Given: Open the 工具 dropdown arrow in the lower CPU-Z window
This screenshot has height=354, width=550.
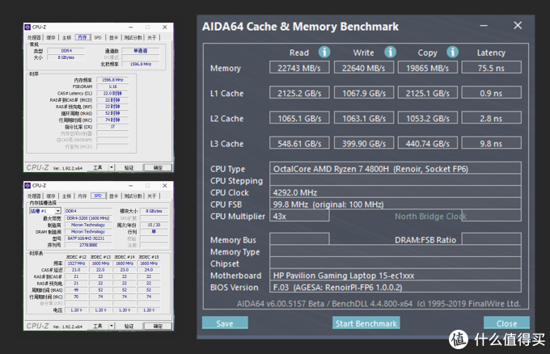Looking at the screenshot, I should pyautogui.click(x=112, y=326).
